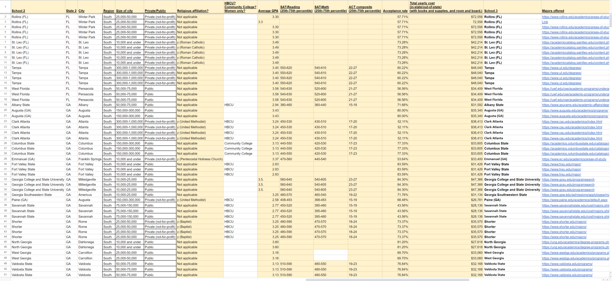Image resolution: width=612 pixels, height=281 pixels.
Task: Click the scroll left arrow button
Action: (604, 280)
